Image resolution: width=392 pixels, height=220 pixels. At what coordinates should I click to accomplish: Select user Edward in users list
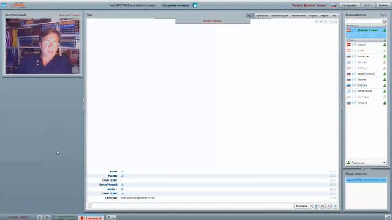366,45
